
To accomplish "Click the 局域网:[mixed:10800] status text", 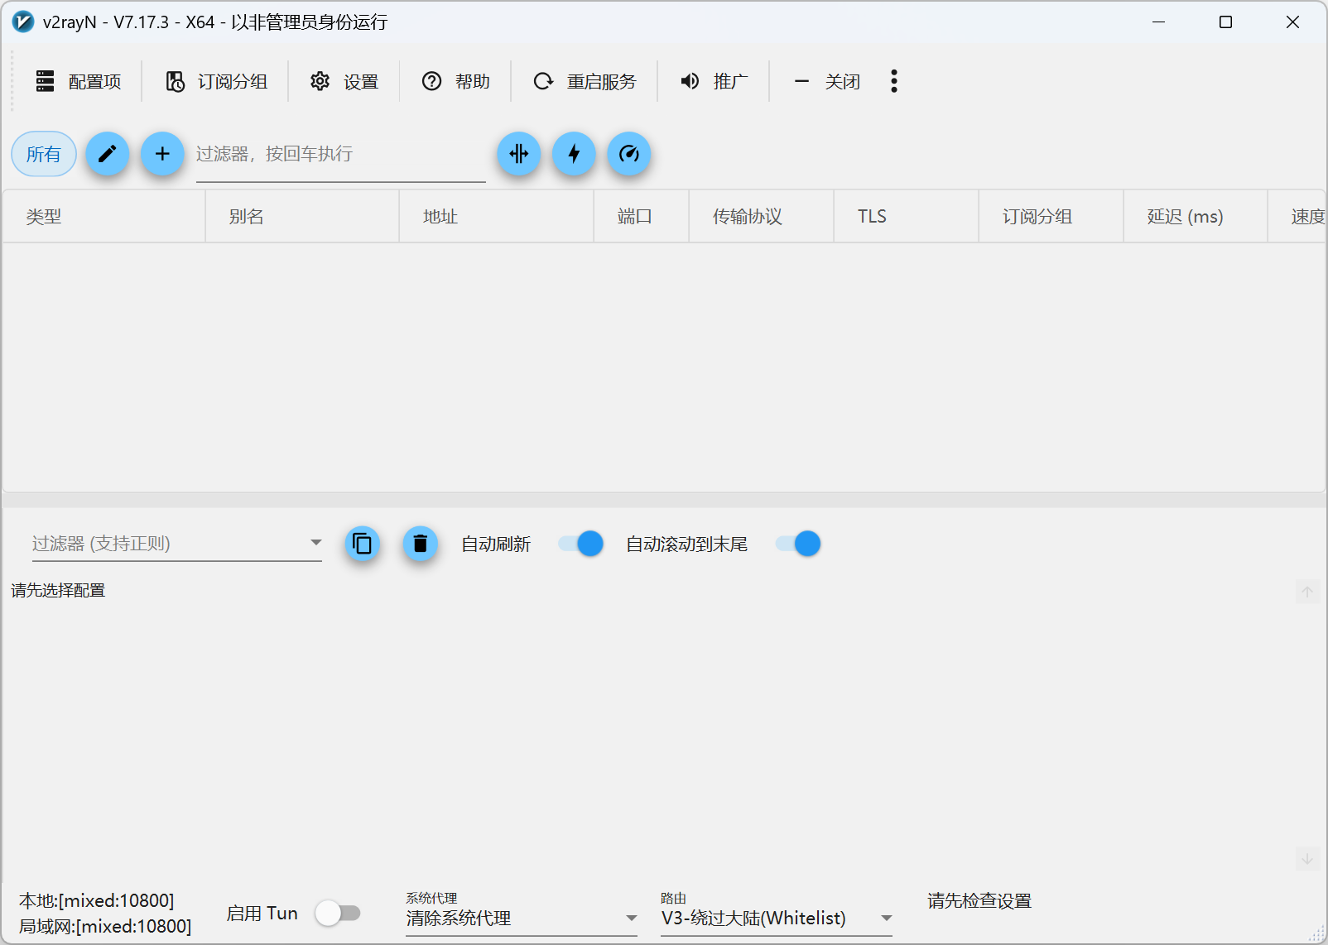I will click(x=105, y=926).
